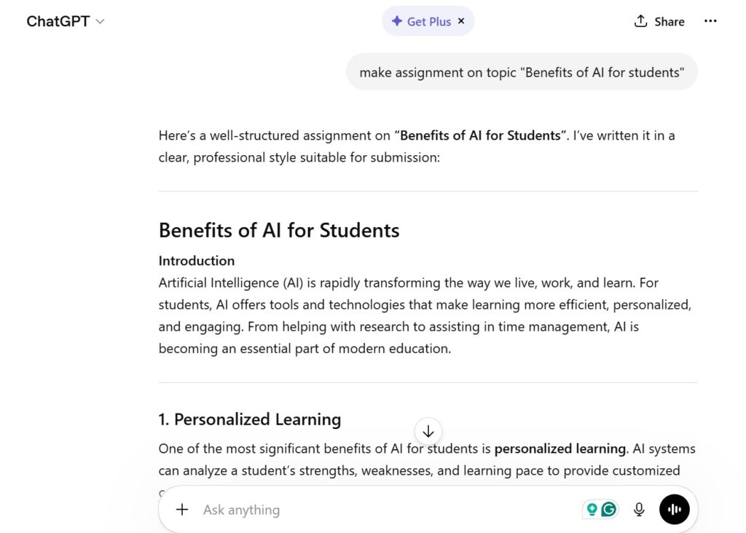Dismiss the Get Plus banner
The image size is (746, 533).
pos(461,21)
